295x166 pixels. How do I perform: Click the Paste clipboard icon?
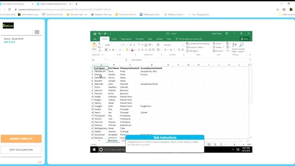[x=94, y=45]
